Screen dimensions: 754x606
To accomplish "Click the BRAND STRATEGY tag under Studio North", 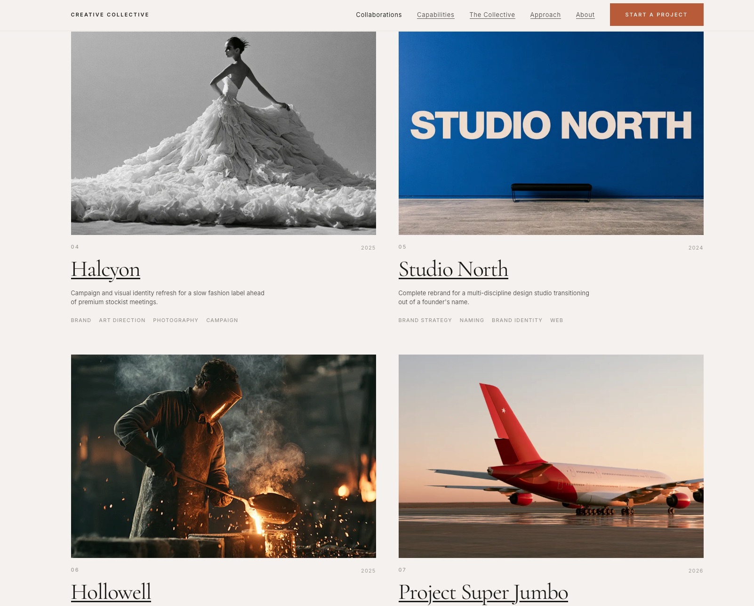I will pyautogui.click(x=425, y=320).
